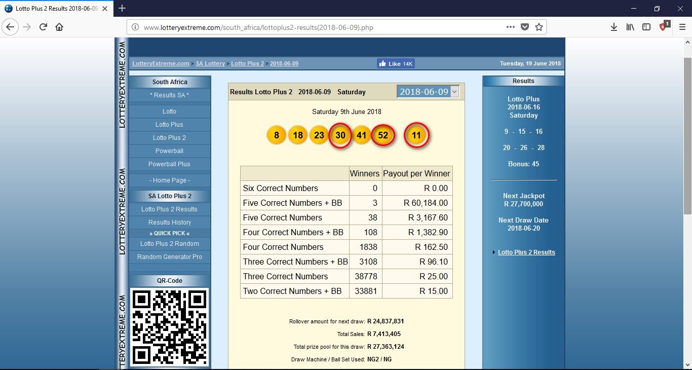
Task: Open the Library icon in toolbar
Action: pos(630,27)
